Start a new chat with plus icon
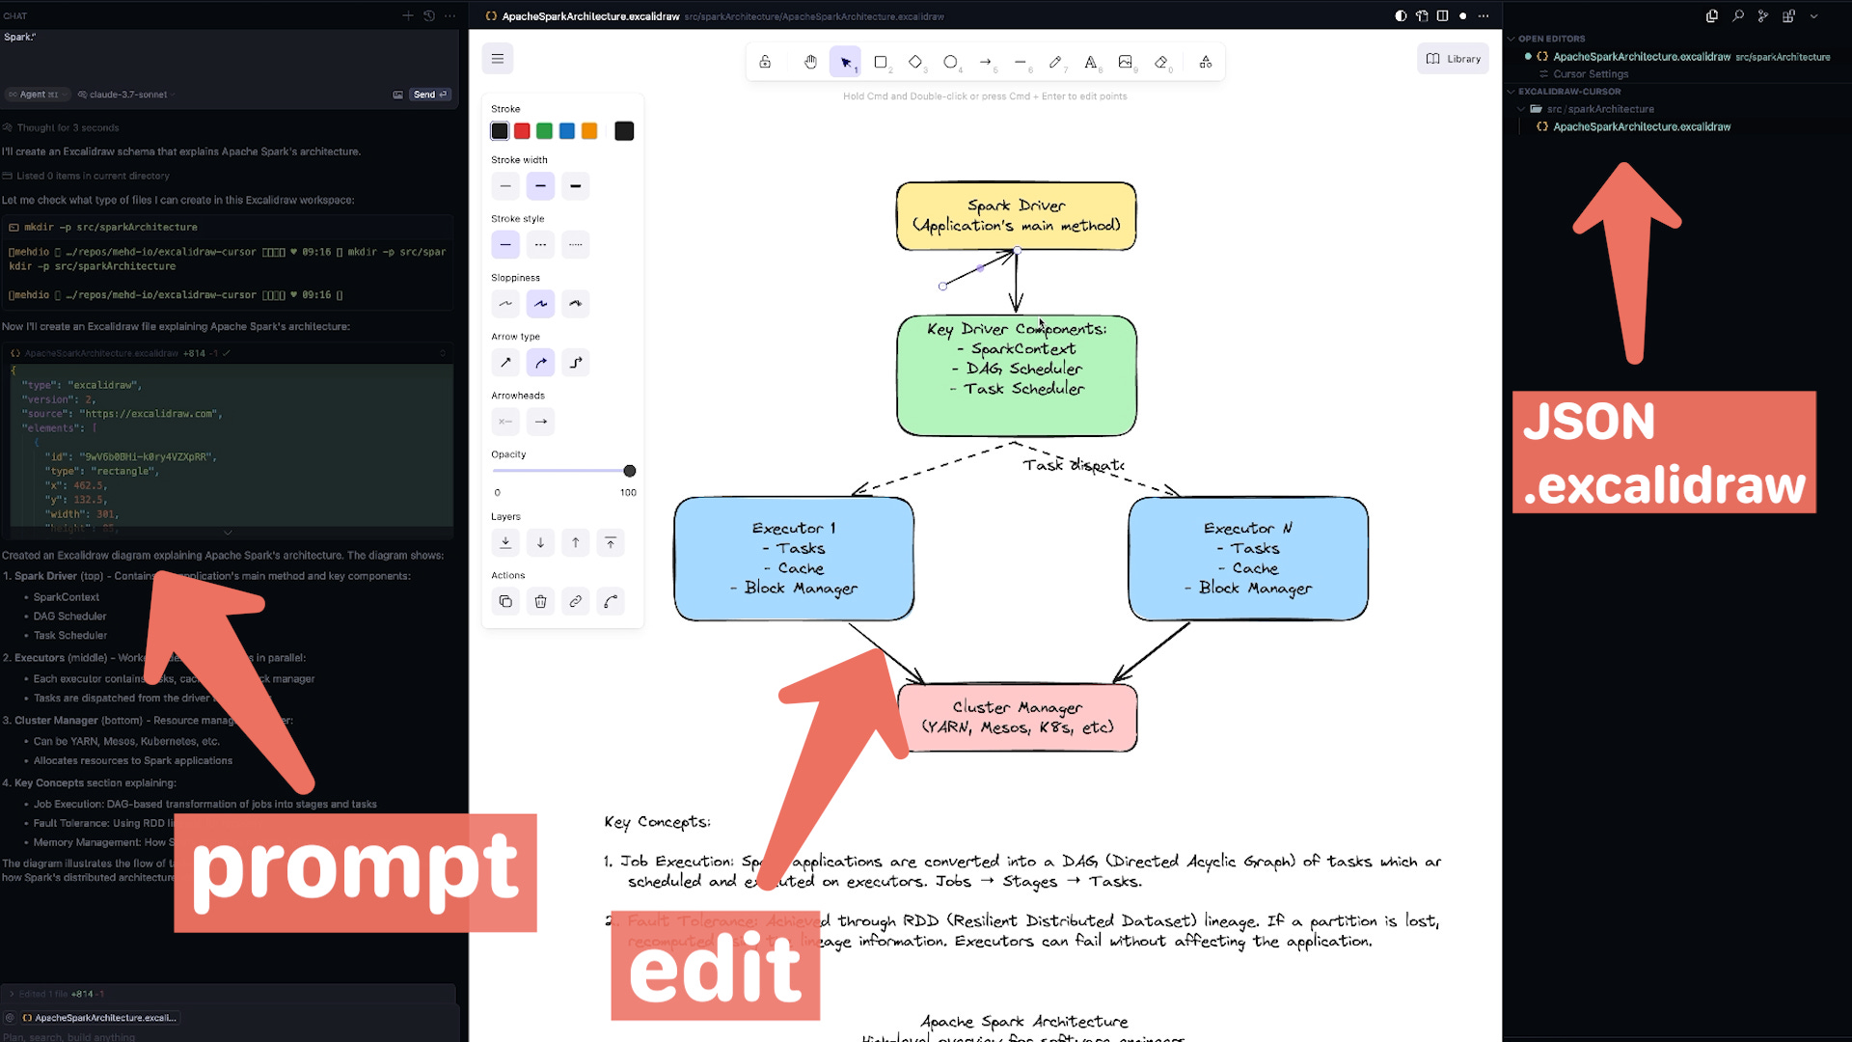Image resolution: width=1852 pixels, height=1042 pixels. 408,15
